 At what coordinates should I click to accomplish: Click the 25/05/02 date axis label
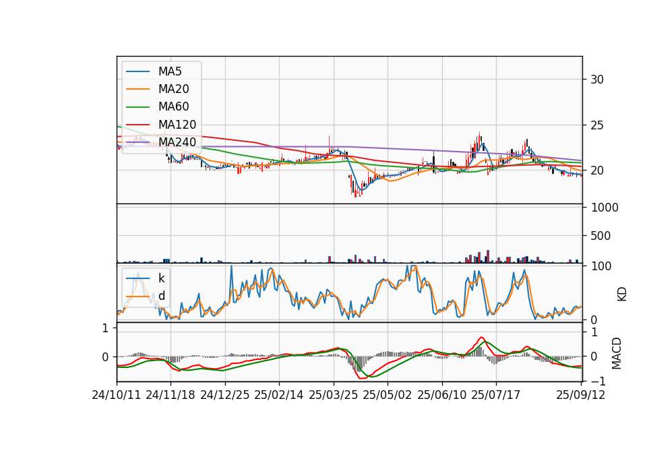point(388,395)
